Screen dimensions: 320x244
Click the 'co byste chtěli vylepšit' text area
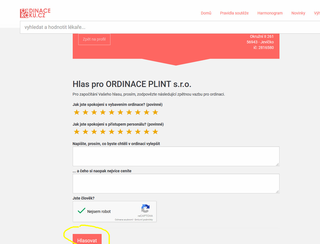coord(176,156)
